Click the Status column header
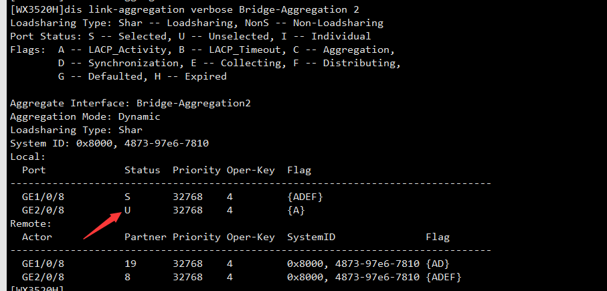The width and height of the screenshot is (607, 291). pos(142,170)
